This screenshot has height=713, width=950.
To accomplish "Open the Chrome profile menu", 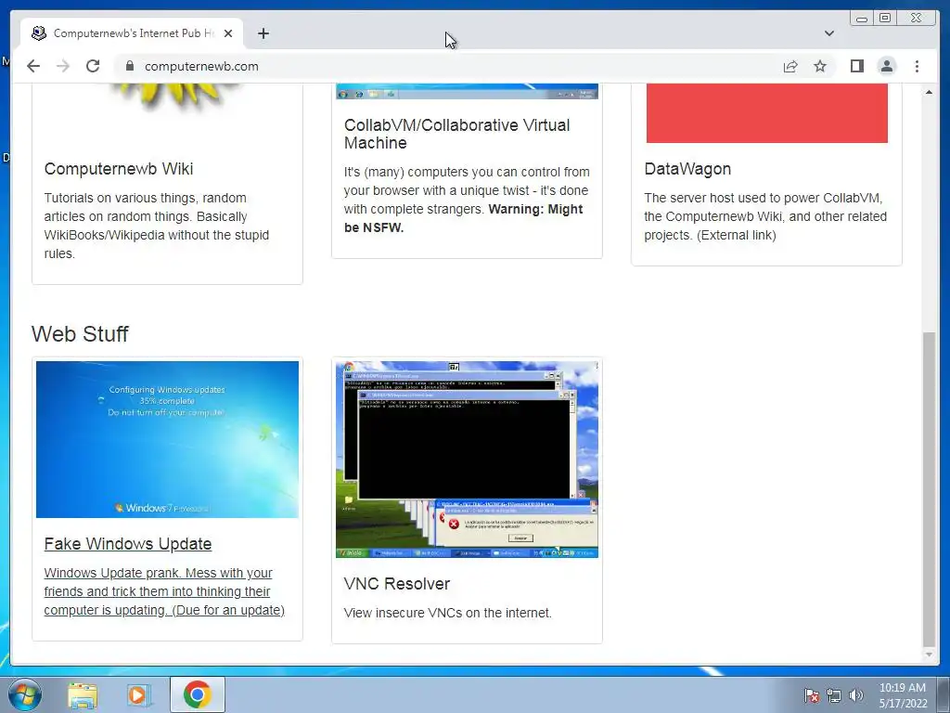I will [x=886, y=66].
